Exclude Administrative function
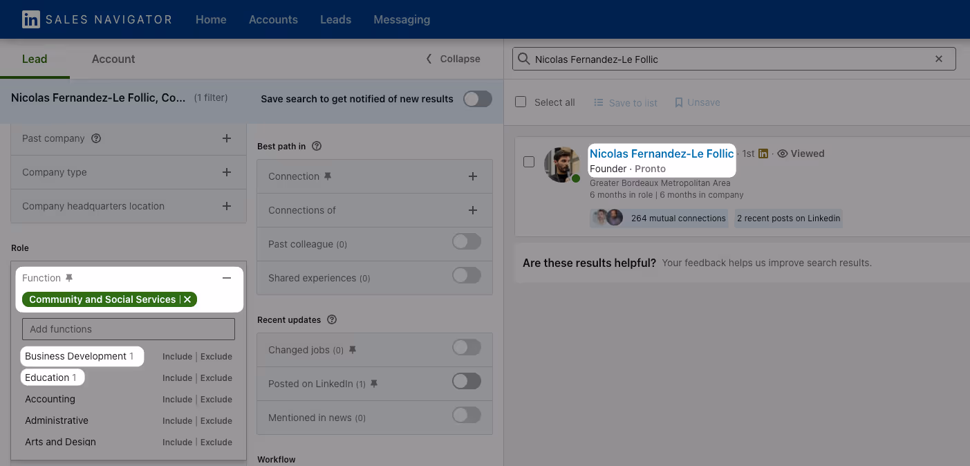Viewport: 970px width, 466px height. pos(216,421)
